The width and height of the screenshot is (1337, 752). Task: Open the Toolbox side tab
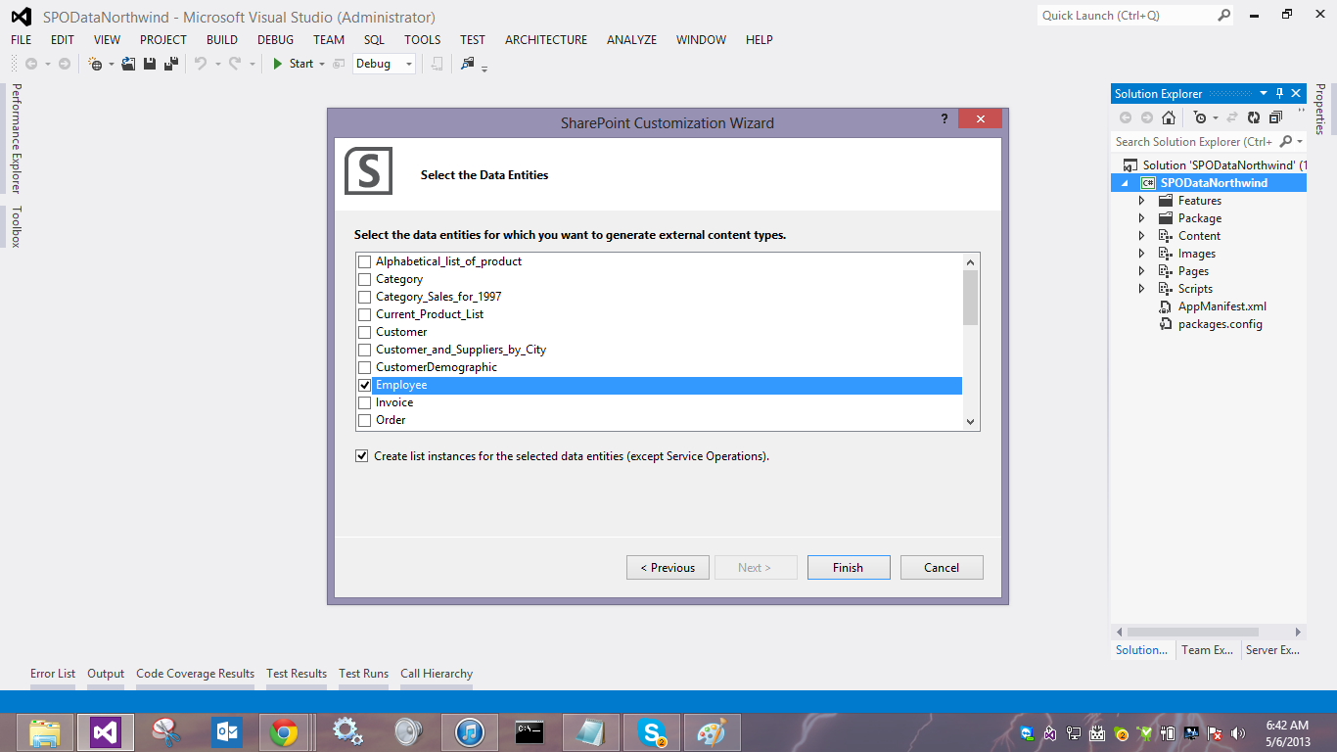[16, 226]
